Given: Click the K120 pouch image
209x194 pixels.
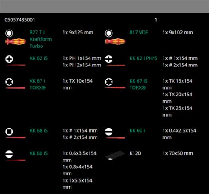Looking at the screenshot, I should 115,155.
